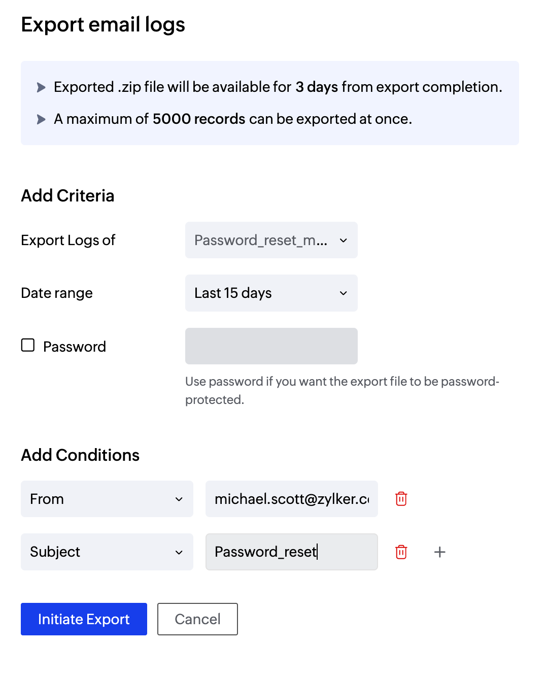
Task: Open the Subject condition type dropdown
Action: [x=107, y=552]
